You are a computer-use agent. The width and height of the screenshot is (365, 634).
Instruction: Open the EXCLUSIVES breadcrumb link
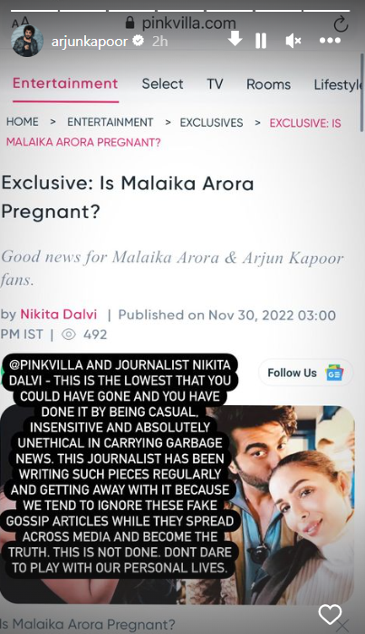coord(211,122)
